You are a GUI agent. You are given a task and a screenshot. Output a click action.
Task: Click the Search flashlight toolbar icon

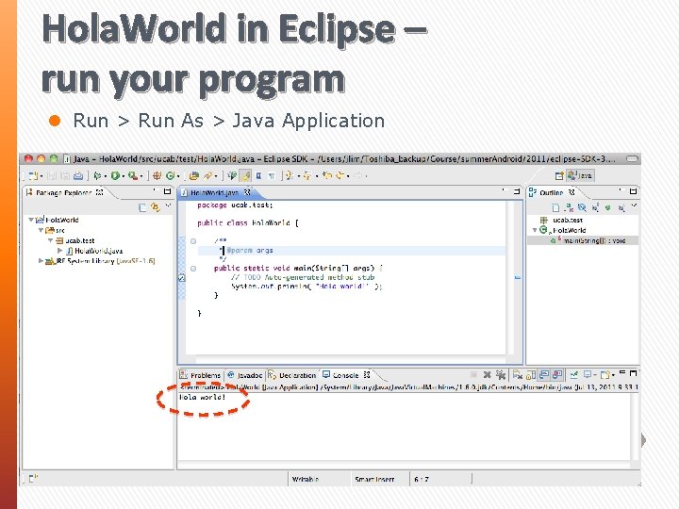point(208,175)
